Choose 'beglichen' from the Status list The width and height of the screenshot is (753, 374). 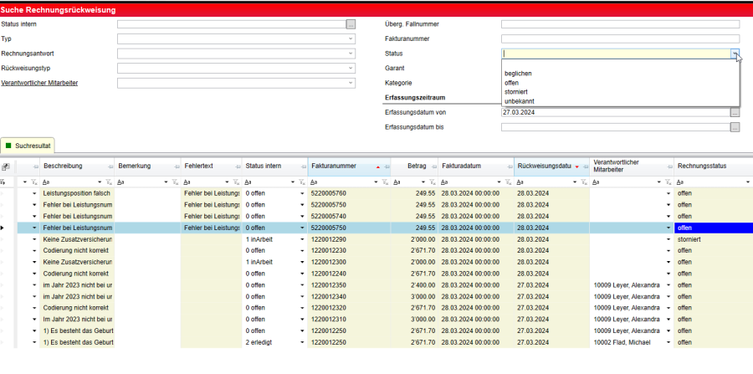coord(518,74)
